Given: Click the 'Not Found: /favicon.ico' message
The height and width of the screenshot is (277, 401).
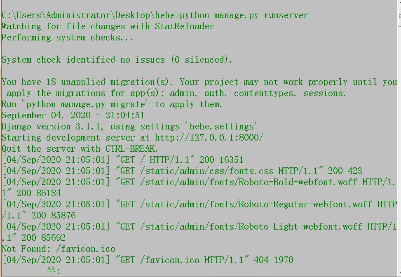Looking at the screenshot, I should pyautogui.click(x=58, y=249).
